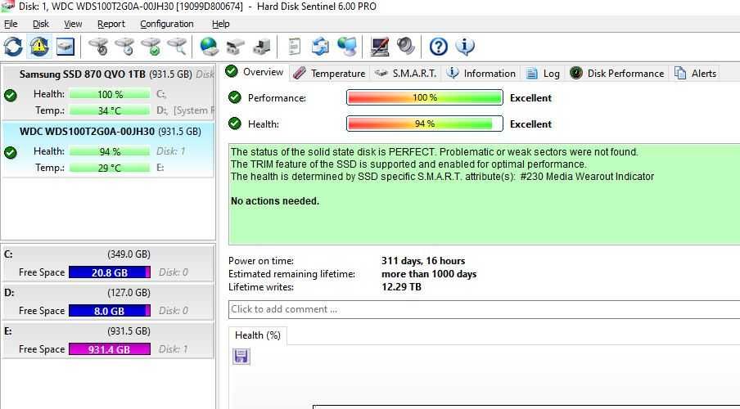Click green check icon next to Performance
The height and width of the screenshot is (409, 740).
(x=235, y=97)
